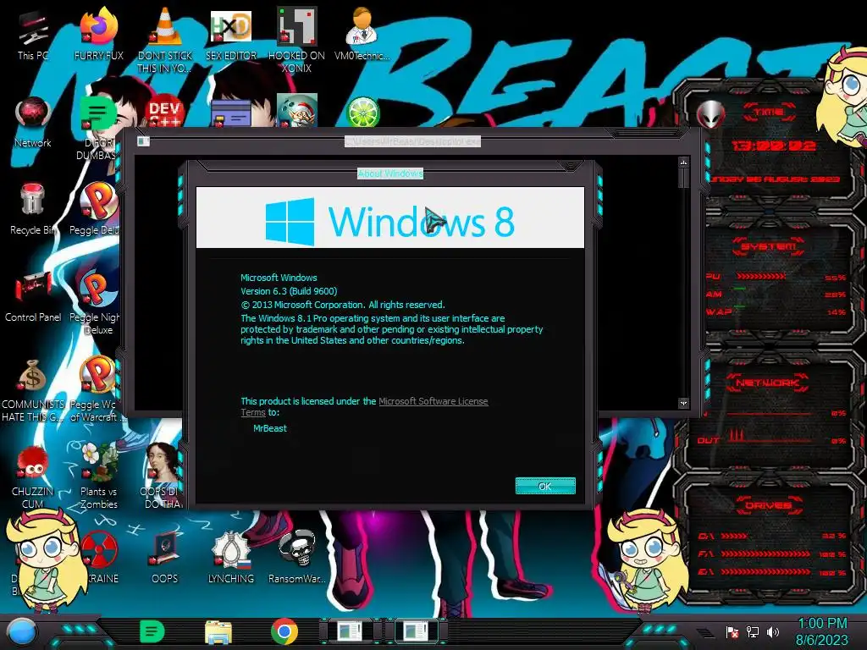Click the console window scrollbar down arrow

click(x=683, y=404)
